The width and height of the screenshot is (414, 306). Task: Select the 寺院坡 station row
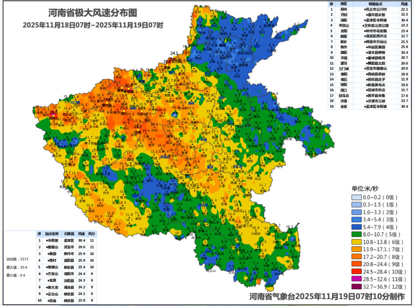click(x=52, y=240)
